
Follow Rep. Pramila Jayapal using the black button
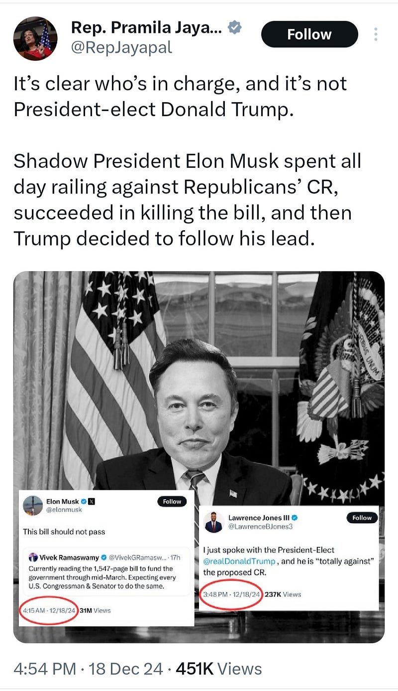(309, 34)
